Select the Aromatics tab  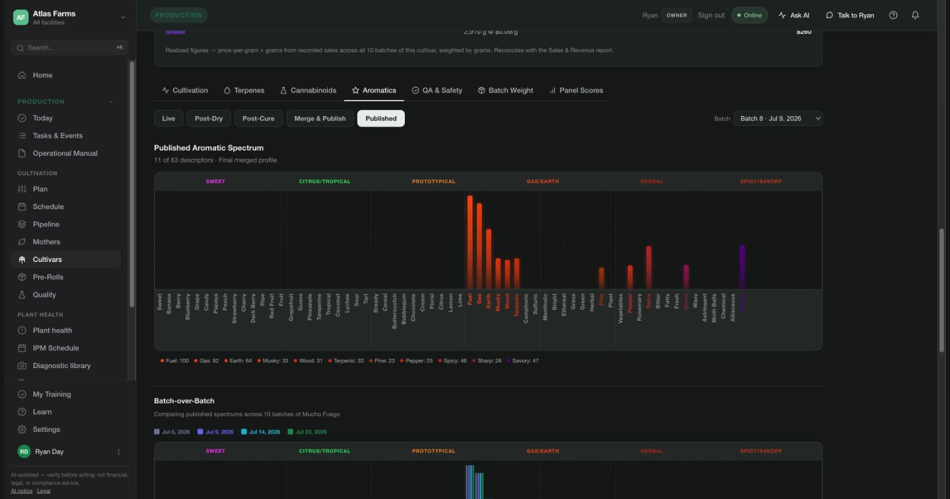[374, 91]
